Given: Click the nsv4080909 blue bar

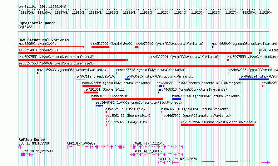Looking at the screenshot, I should click(x=127, y=79).
